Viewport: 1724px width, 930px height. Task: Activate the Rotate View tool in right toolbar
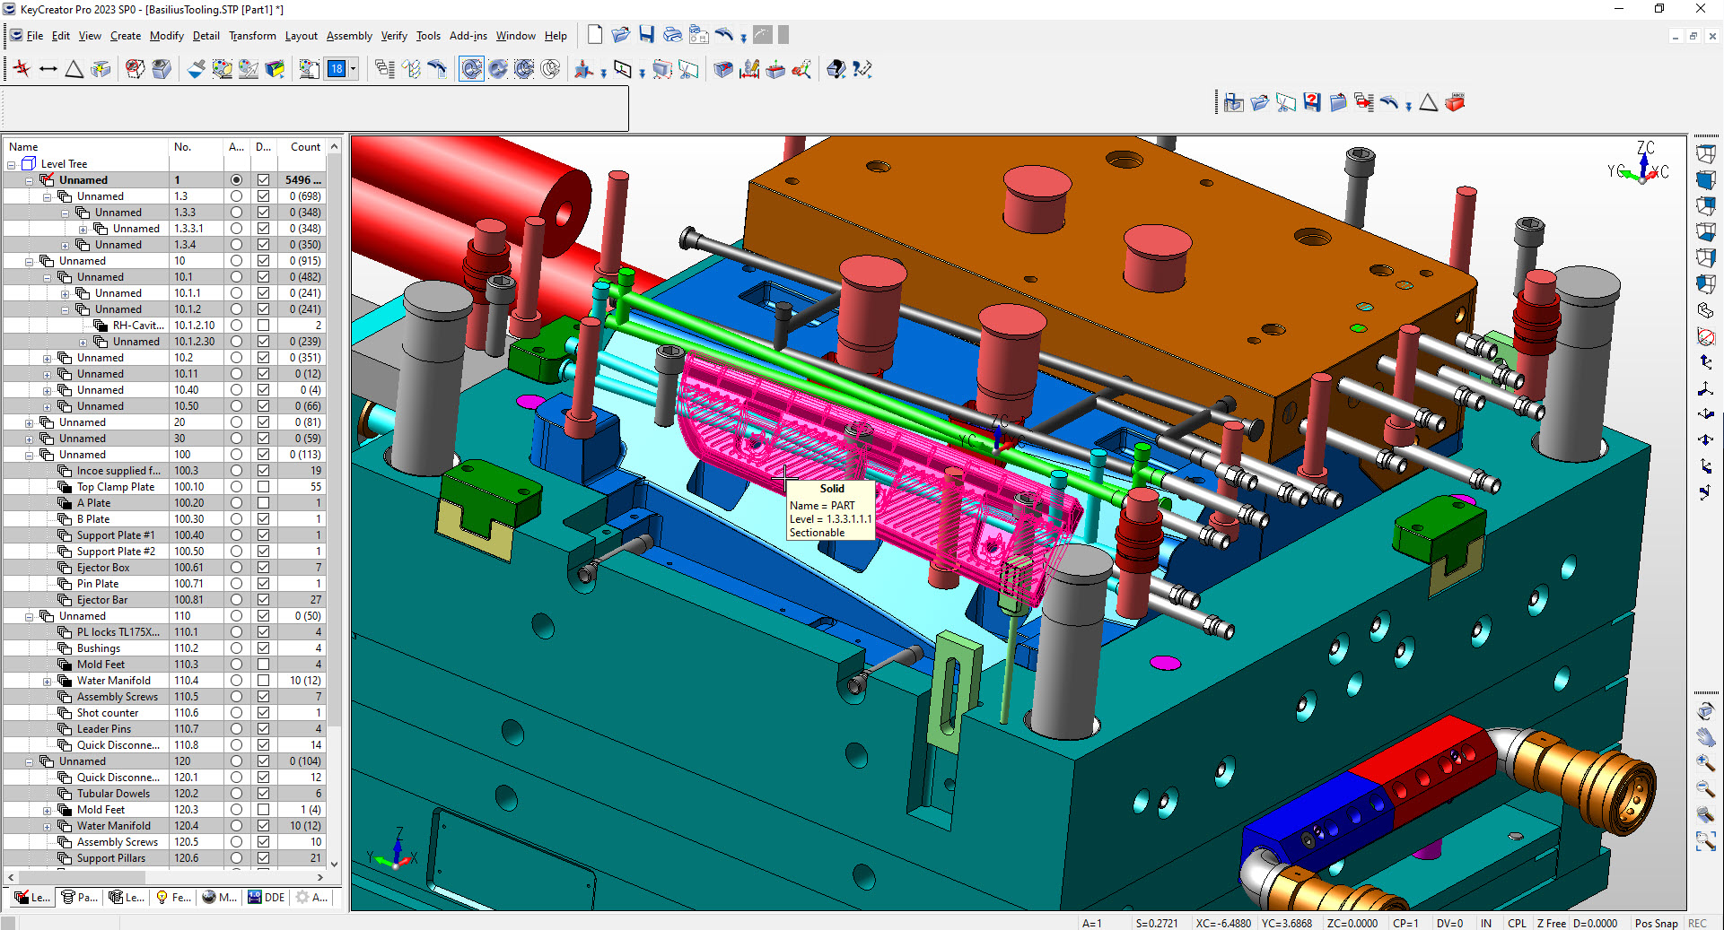(1706, 711)
